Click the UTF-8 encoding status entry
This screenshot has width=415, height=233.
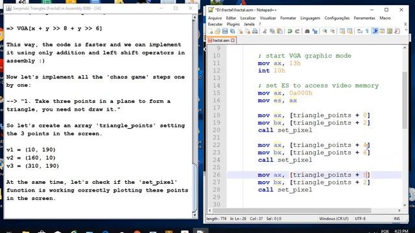(361, 219)
